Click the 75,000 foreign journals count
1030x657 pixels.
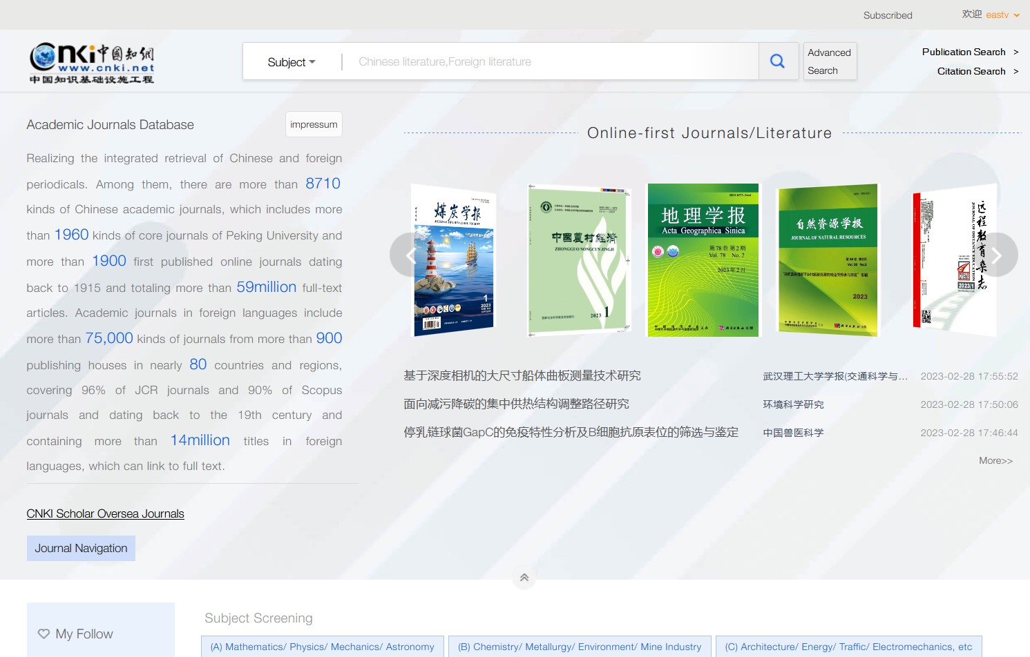109,338
